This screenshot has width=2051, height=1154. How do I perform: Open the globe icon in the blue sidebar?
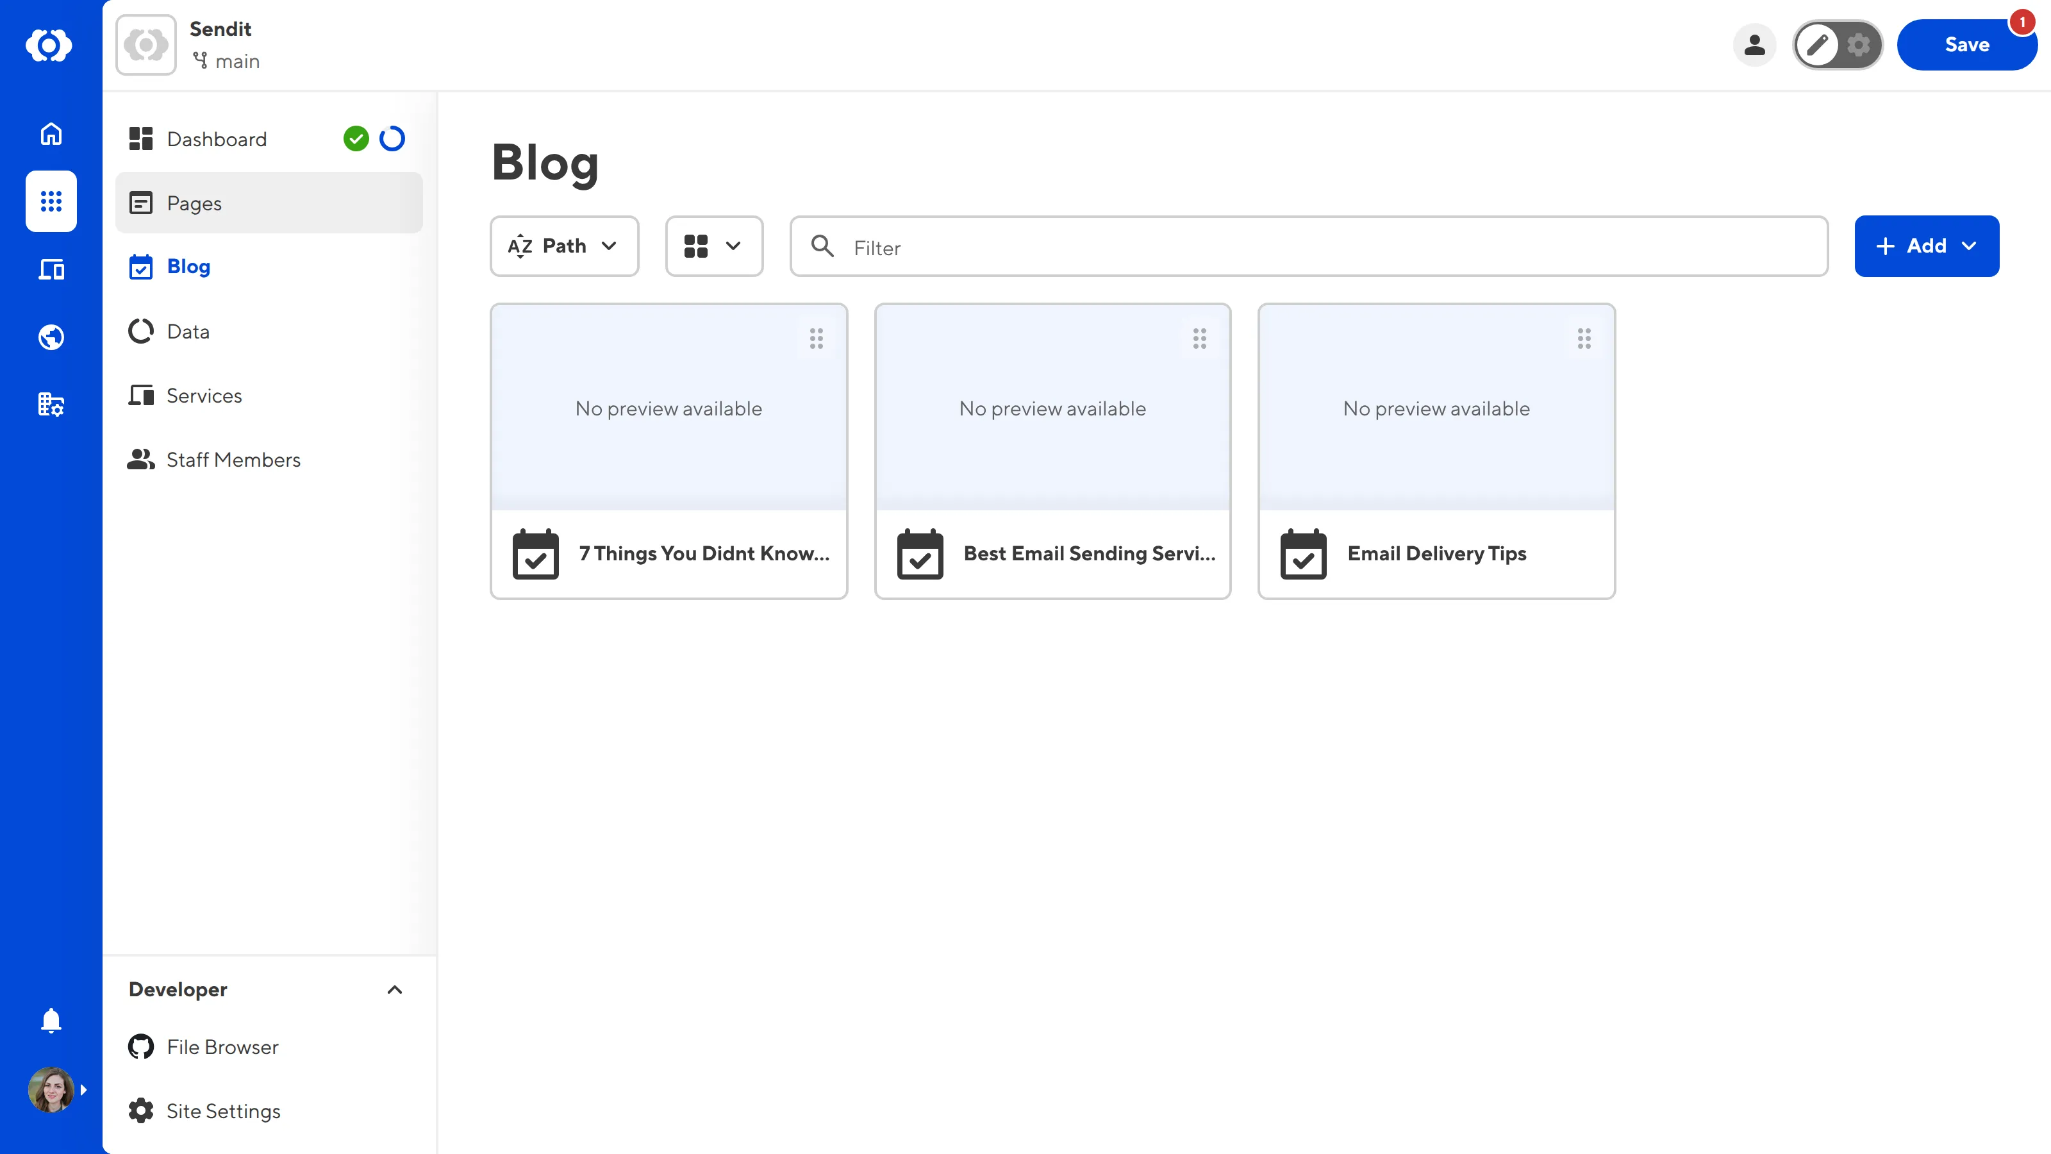pyautogui.click(x=50, y=337)
